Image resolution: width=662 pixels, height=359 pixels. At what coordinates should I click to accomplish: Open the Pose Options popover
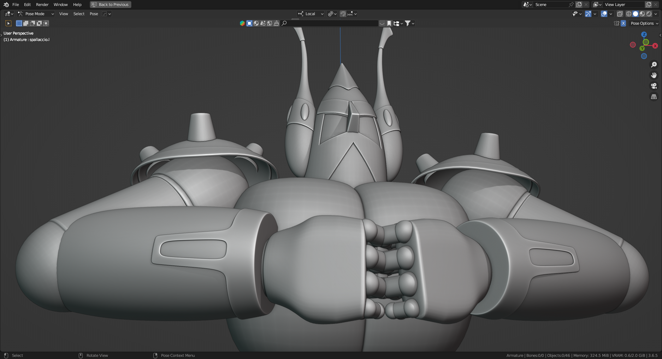(644, 23)
